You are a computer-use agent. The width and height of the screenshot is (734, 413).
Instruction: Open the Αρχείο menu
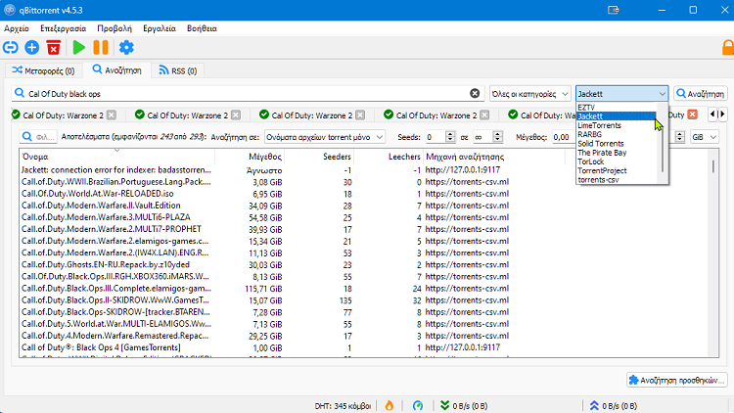click(x=17, y=28)
